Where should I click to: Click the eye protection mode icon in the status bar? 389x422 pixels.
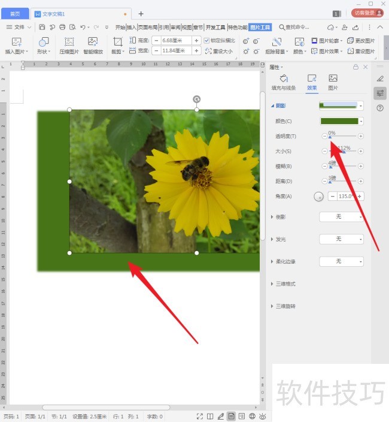pos(263,417)
